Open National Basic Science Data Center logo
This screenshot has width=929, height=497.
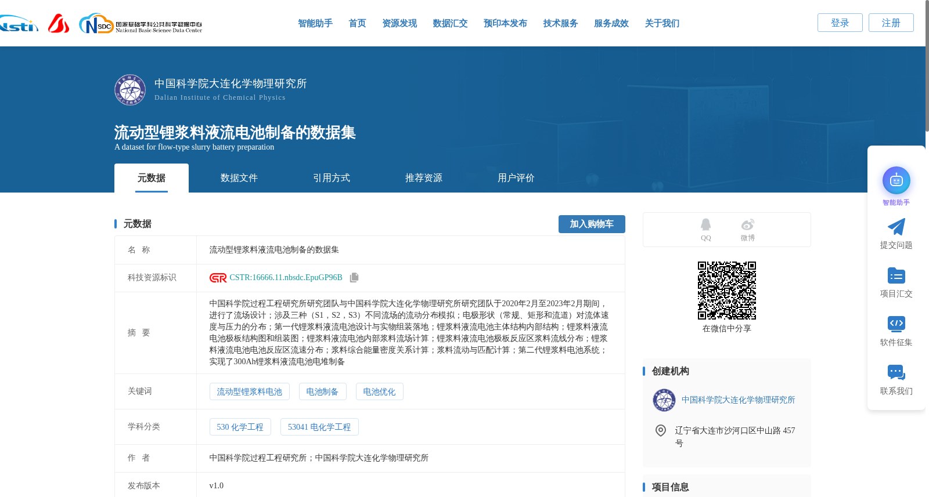141,24
